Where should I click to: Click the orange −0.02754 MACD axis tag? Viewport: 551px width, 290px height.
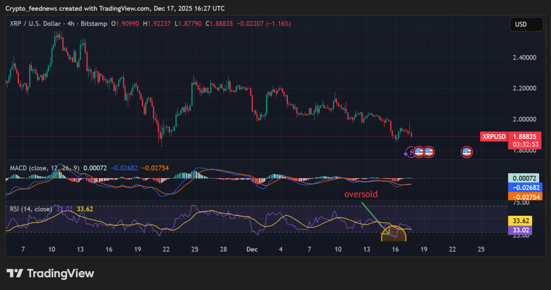point(525,196)
